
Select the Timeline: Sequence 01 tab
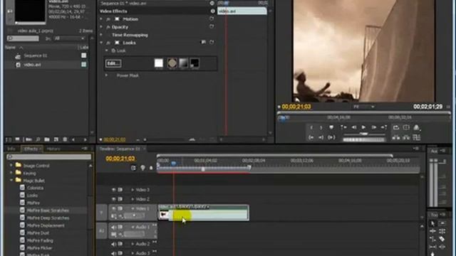(x=120, y=149)
